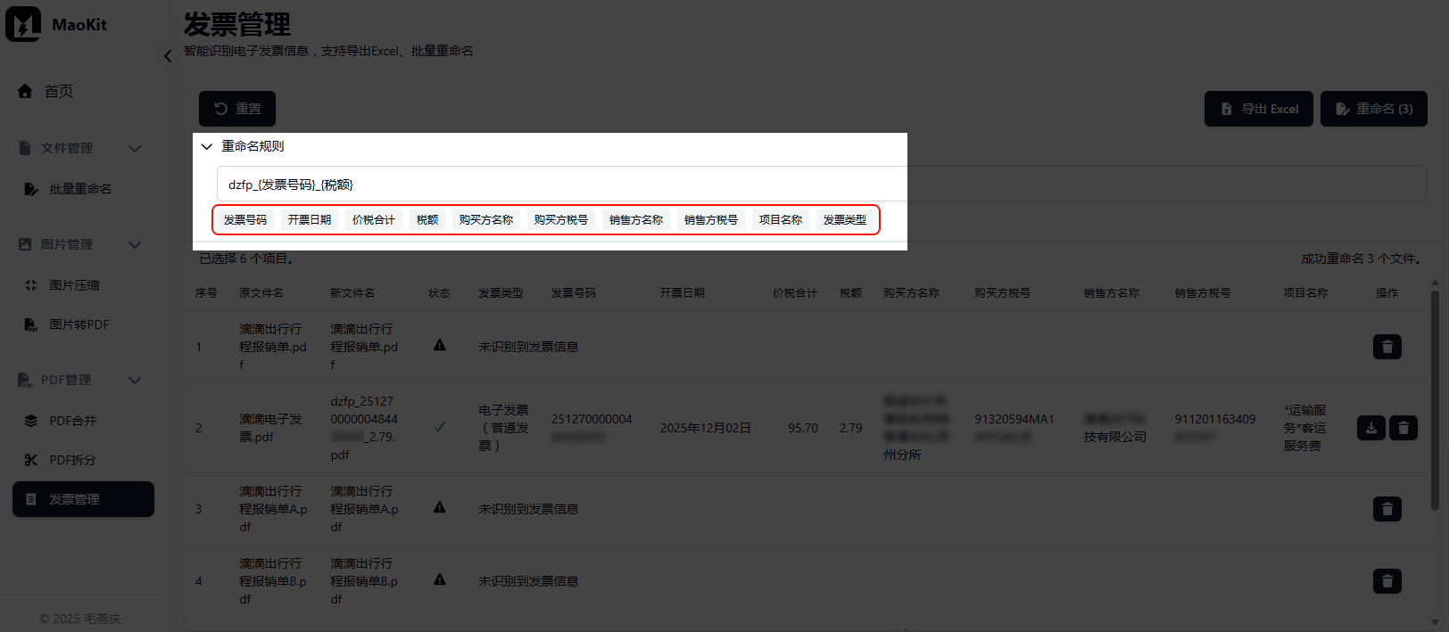Collapse the 文件管理 sidebar group
Image resolution: width=1449 pixels, height=632 pixels.
pyautogui.click(x=135, y=148)
